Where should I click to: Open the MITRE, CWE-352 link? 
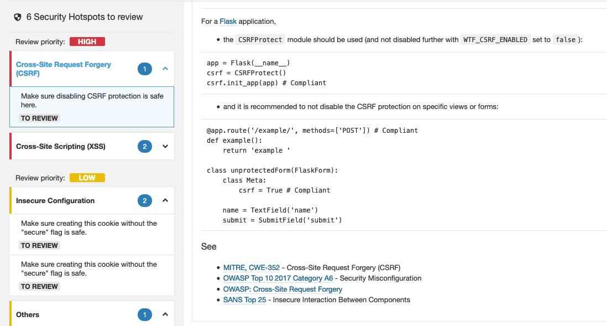point(251,268)
